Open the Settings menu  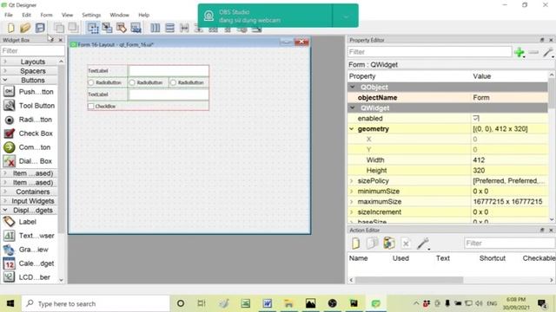click(91, 15)
